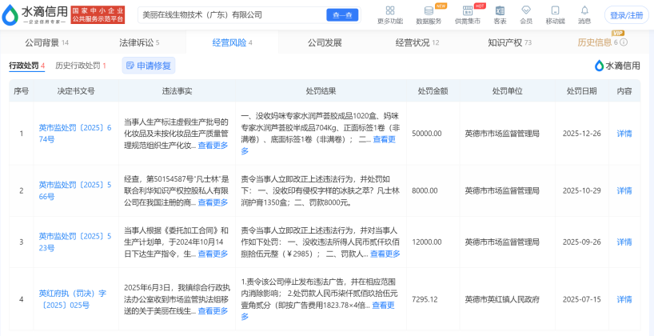654x336 pixels.
Task: Click the 水滴信用 logo in header
Action: 34,14
